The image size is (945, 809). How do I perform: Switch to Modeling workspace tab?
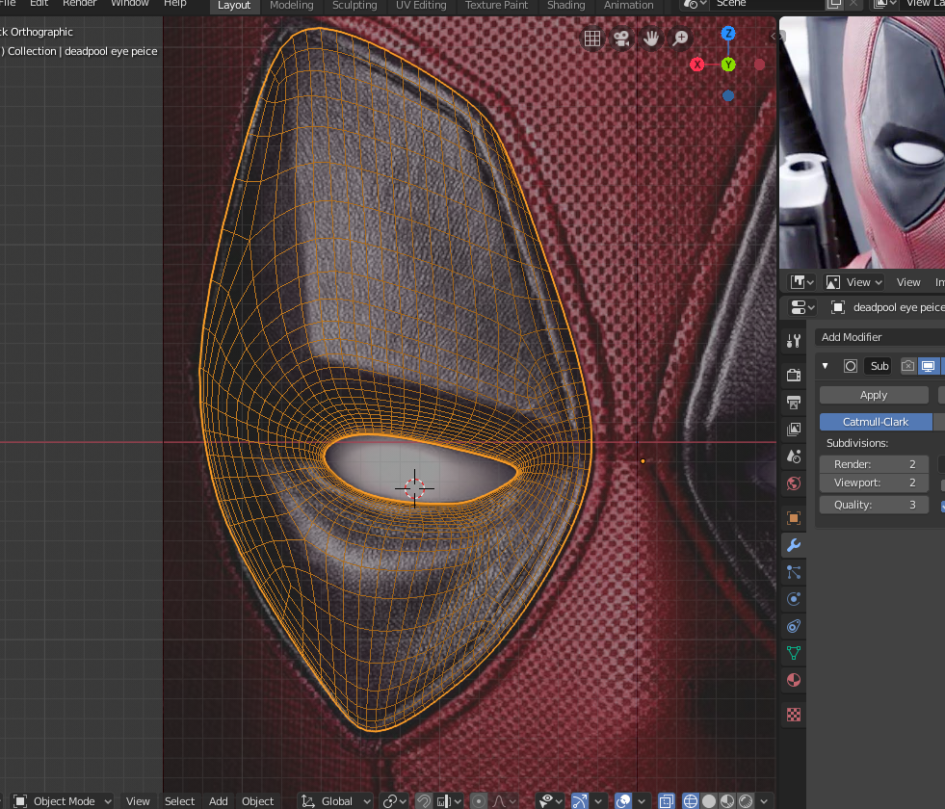click(291, 6)
